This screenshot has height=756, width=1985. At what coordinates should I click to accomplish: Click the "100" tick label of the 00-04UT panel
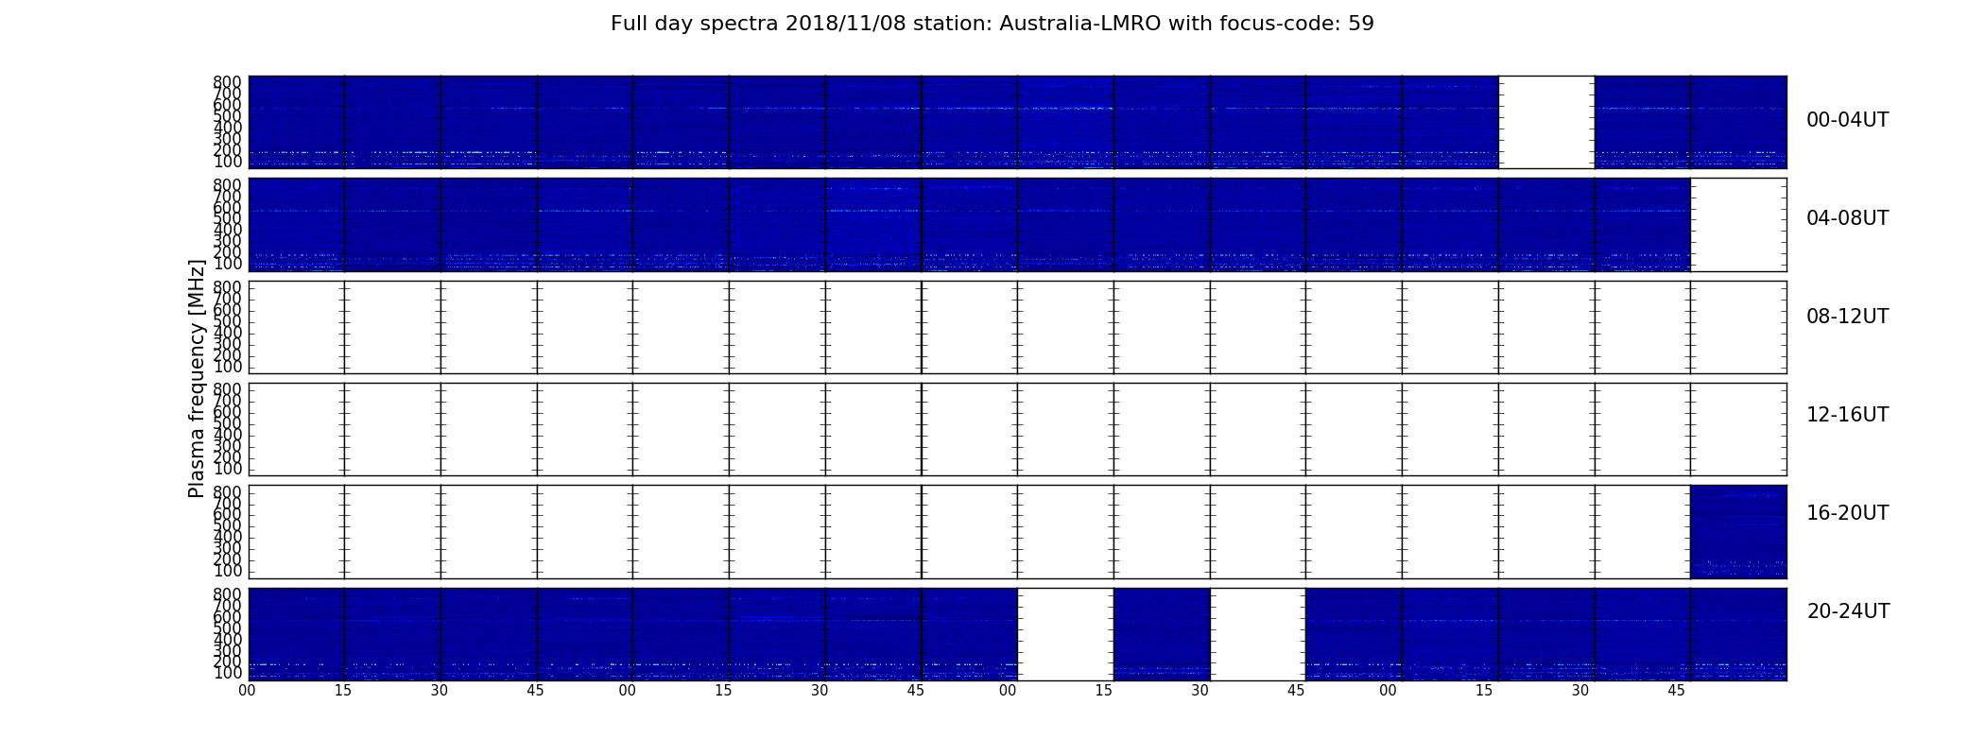[x=228, y=163]
